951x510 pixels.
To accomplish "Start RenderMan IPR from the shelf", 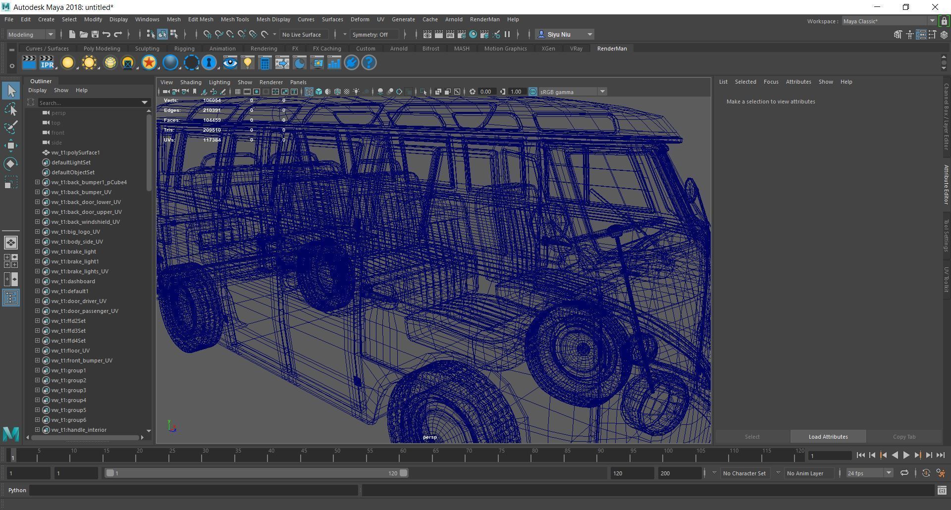I will click(47, 63).
